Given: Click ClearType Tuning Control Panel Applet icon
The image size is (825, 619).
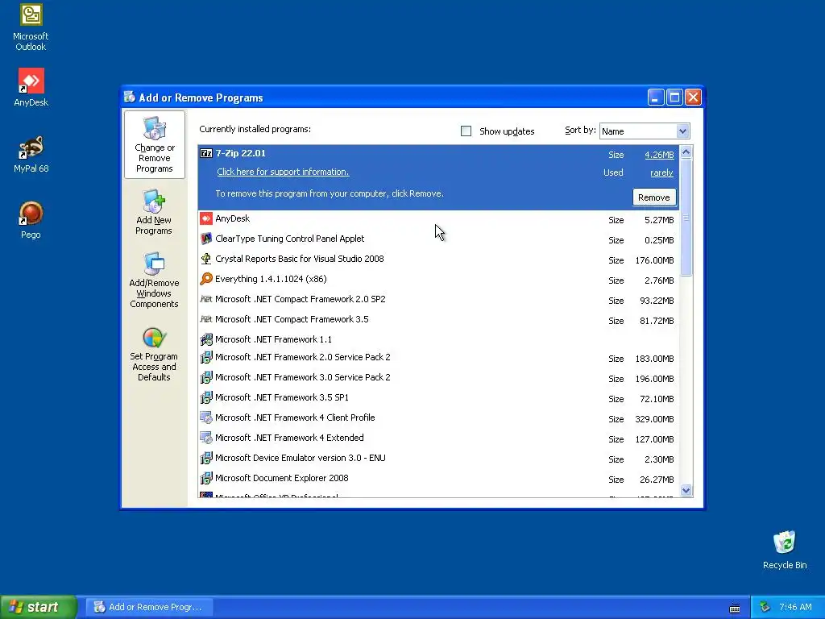Looking at the screenshot, I should click(206, 239).
